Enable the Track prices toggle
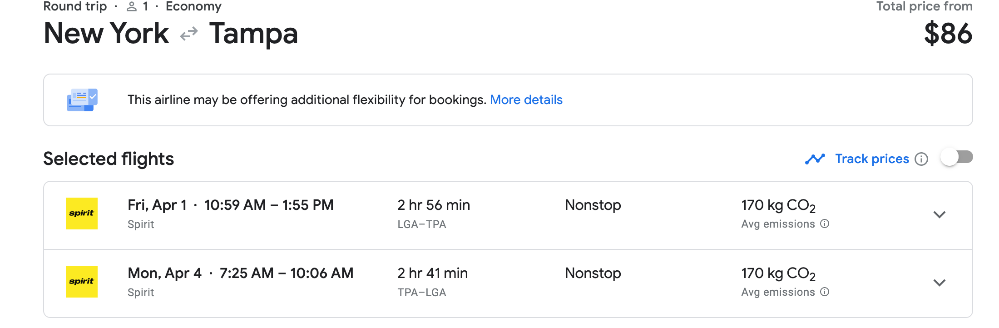999x328 pixels. click(x=957, y=158)
